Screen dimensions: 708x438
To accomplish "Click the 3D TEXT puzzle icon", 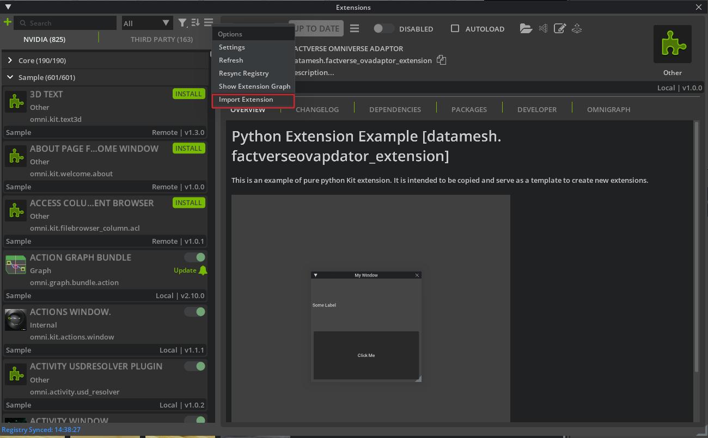I will point(16,102).
